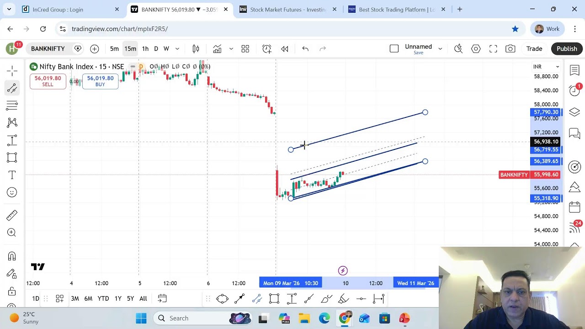Select the geometric shapes rectangle tool

point(12,158)
